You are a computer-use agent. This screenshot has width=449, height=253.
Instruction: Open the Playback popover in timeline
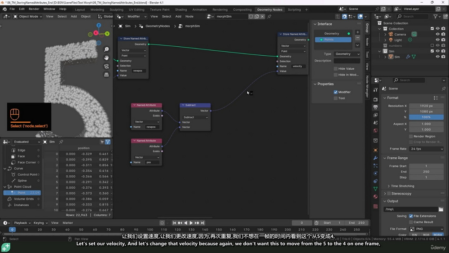22,223
